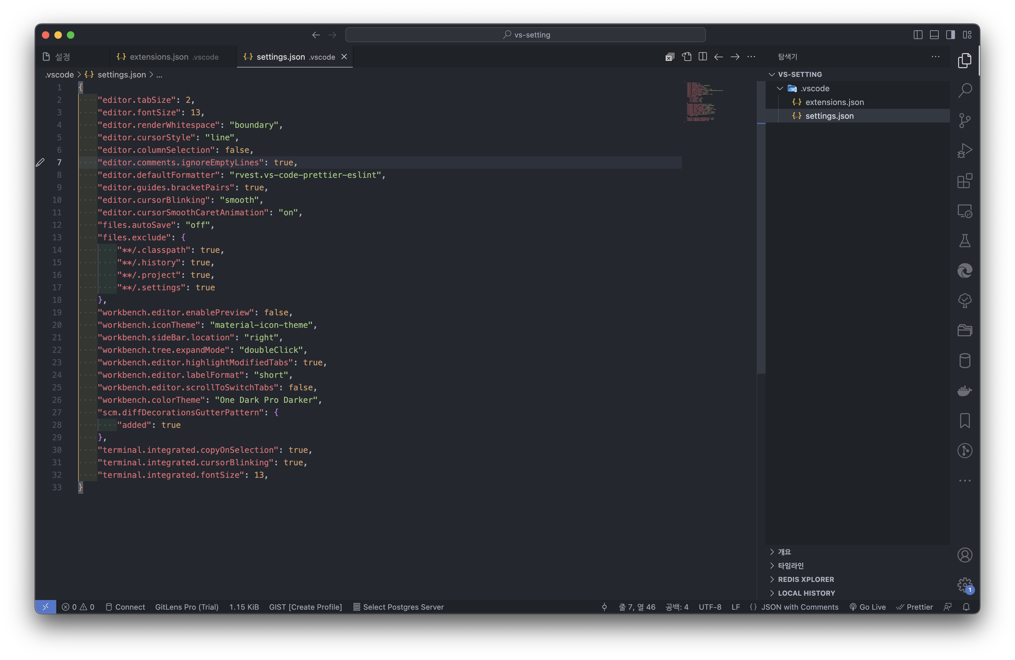Open the Docker view icon

point(964,391)
